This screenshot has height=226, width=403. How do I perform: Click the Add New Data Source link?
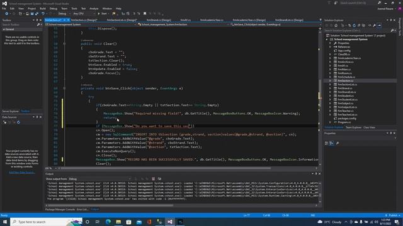[22, 173]
